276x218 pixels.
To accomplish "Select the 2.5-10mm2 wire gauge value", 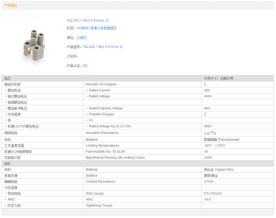I will (213, 194).
